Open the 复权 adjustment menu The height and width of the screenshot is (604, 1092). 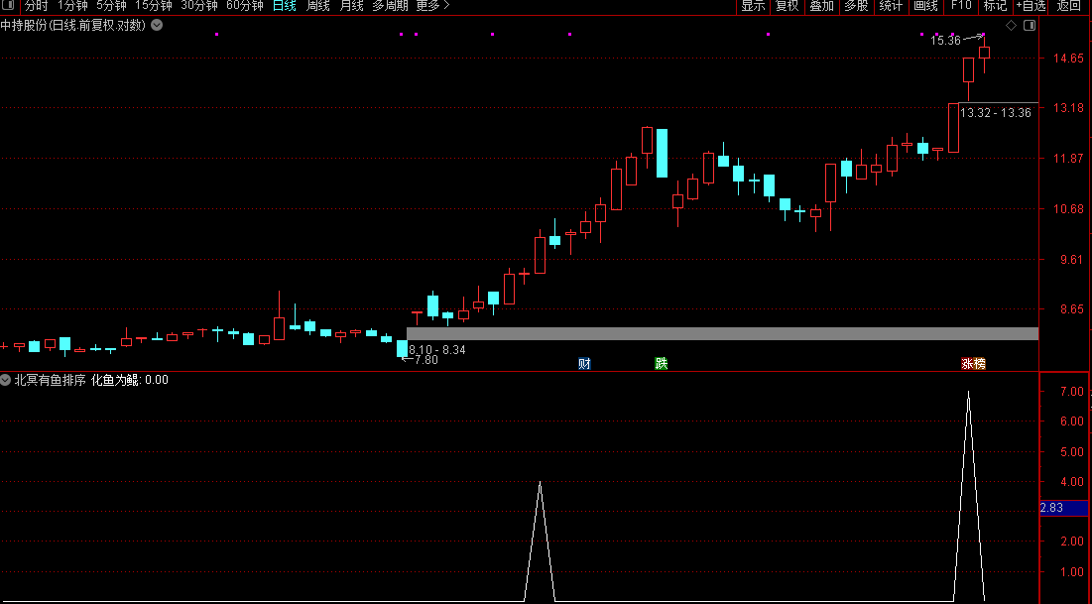coord(787,6)
